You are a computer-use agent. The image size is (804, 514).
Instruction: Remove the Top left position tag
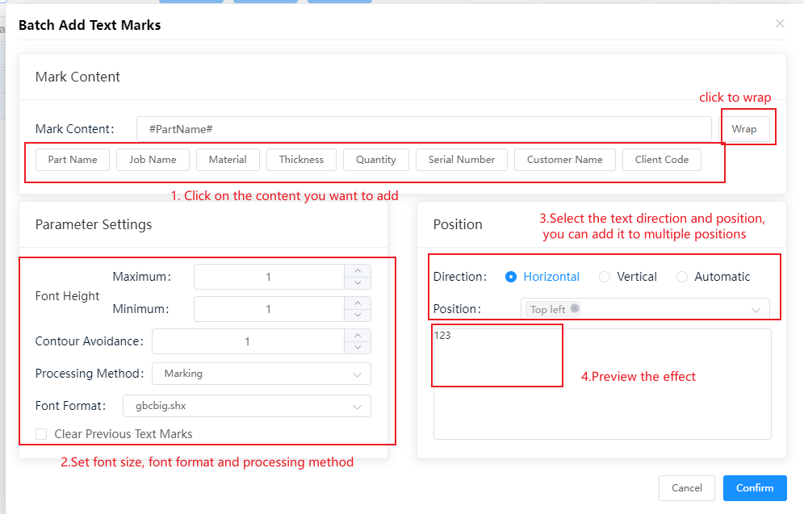pos(574,308)
